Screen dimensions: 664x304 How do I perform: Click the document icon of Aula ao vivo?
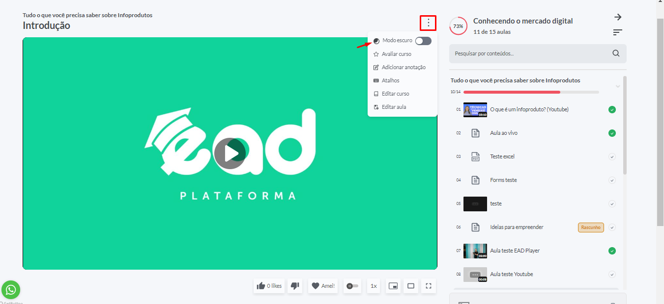tap(475, 133)
